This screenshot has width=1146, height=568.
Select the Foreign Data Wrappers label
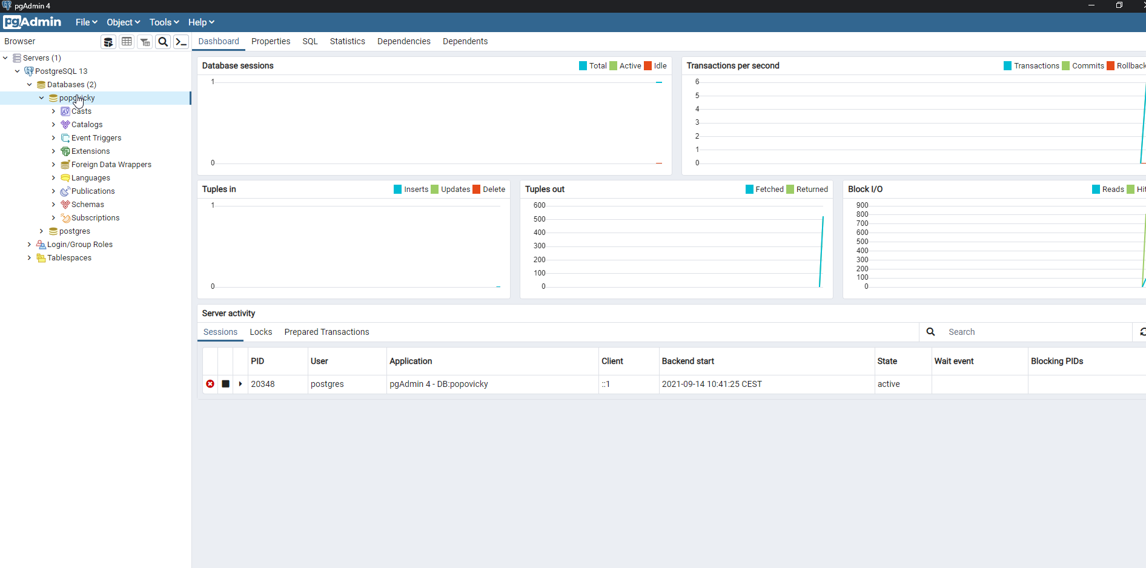[x=111, y=165]
